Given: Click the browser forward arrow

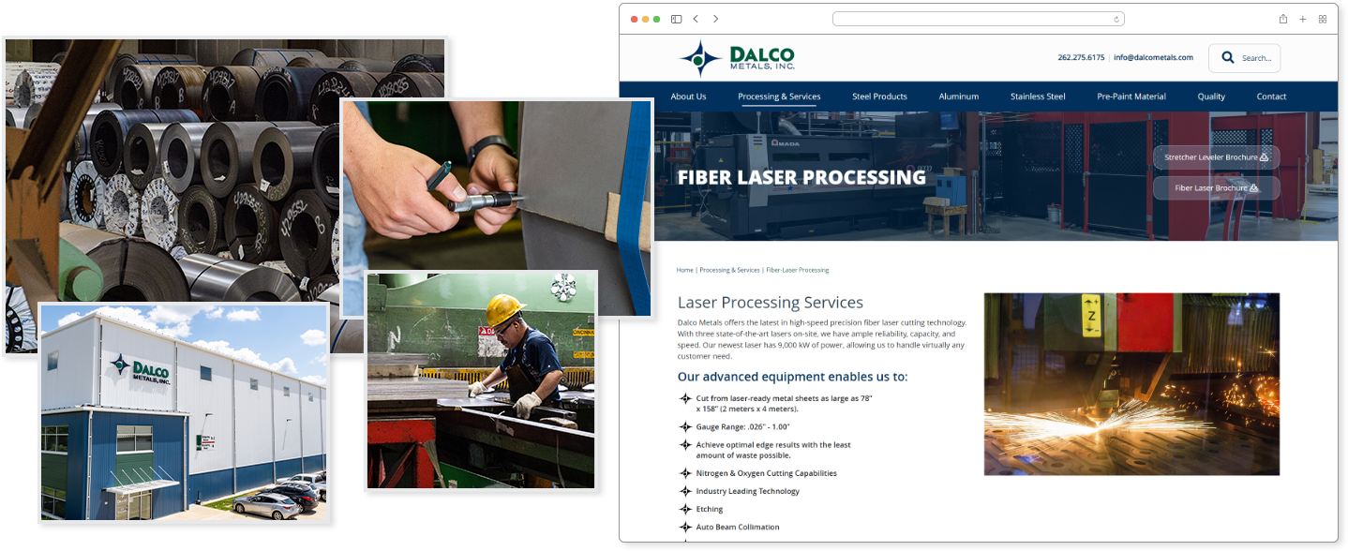Looking at the screenshot, I should tap(715, 18).
